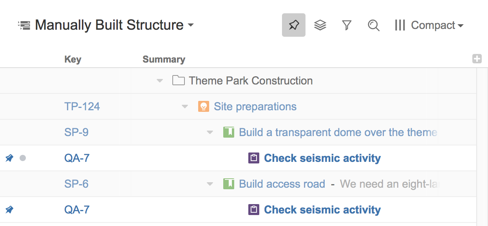Click the green story icon for SP-9
Screen dimensions: 488x226
pyautogui.click(x=229, y=132)
